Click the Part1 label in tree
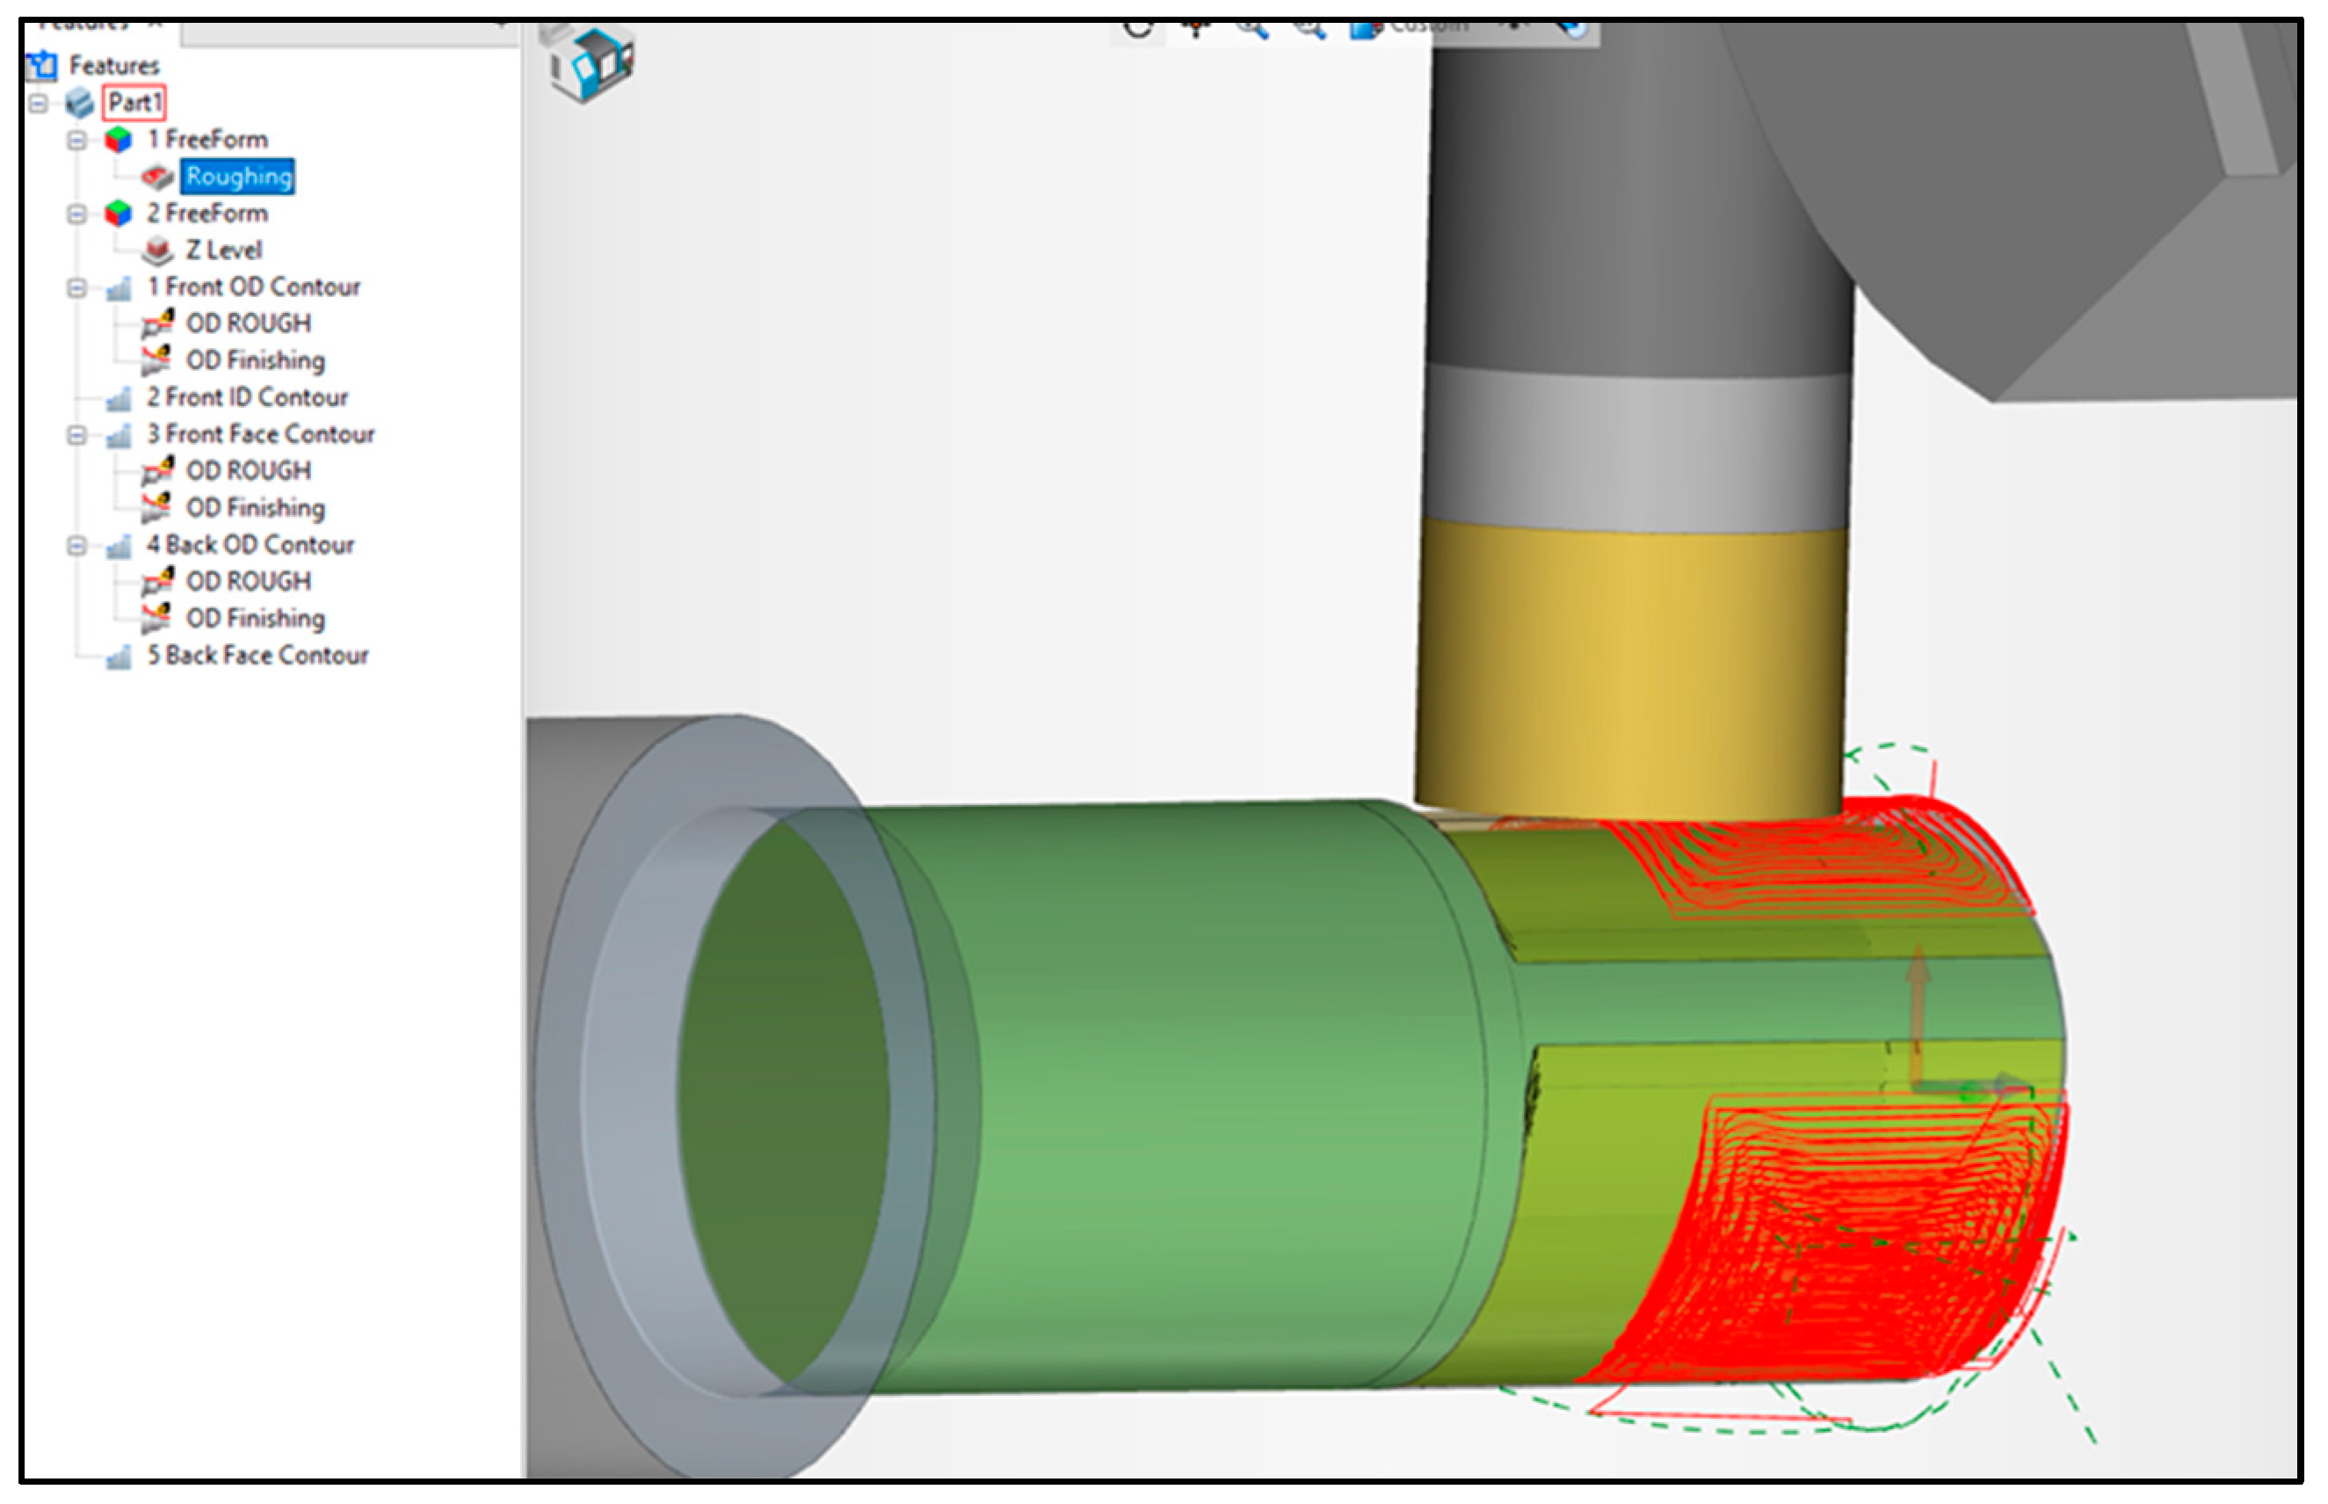Screen dimensions: 2328x1504 tap(134, 103)
